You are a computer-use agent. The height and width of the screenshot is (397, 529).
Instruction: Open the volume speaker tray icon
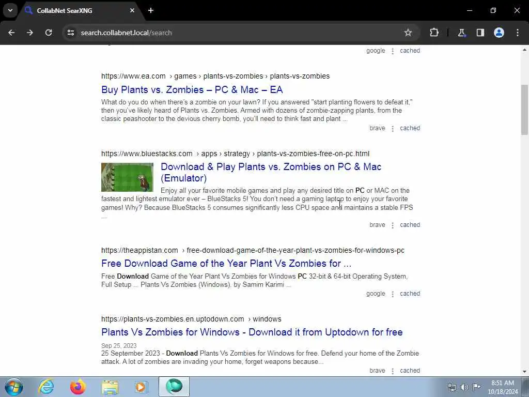click(464, 387)
